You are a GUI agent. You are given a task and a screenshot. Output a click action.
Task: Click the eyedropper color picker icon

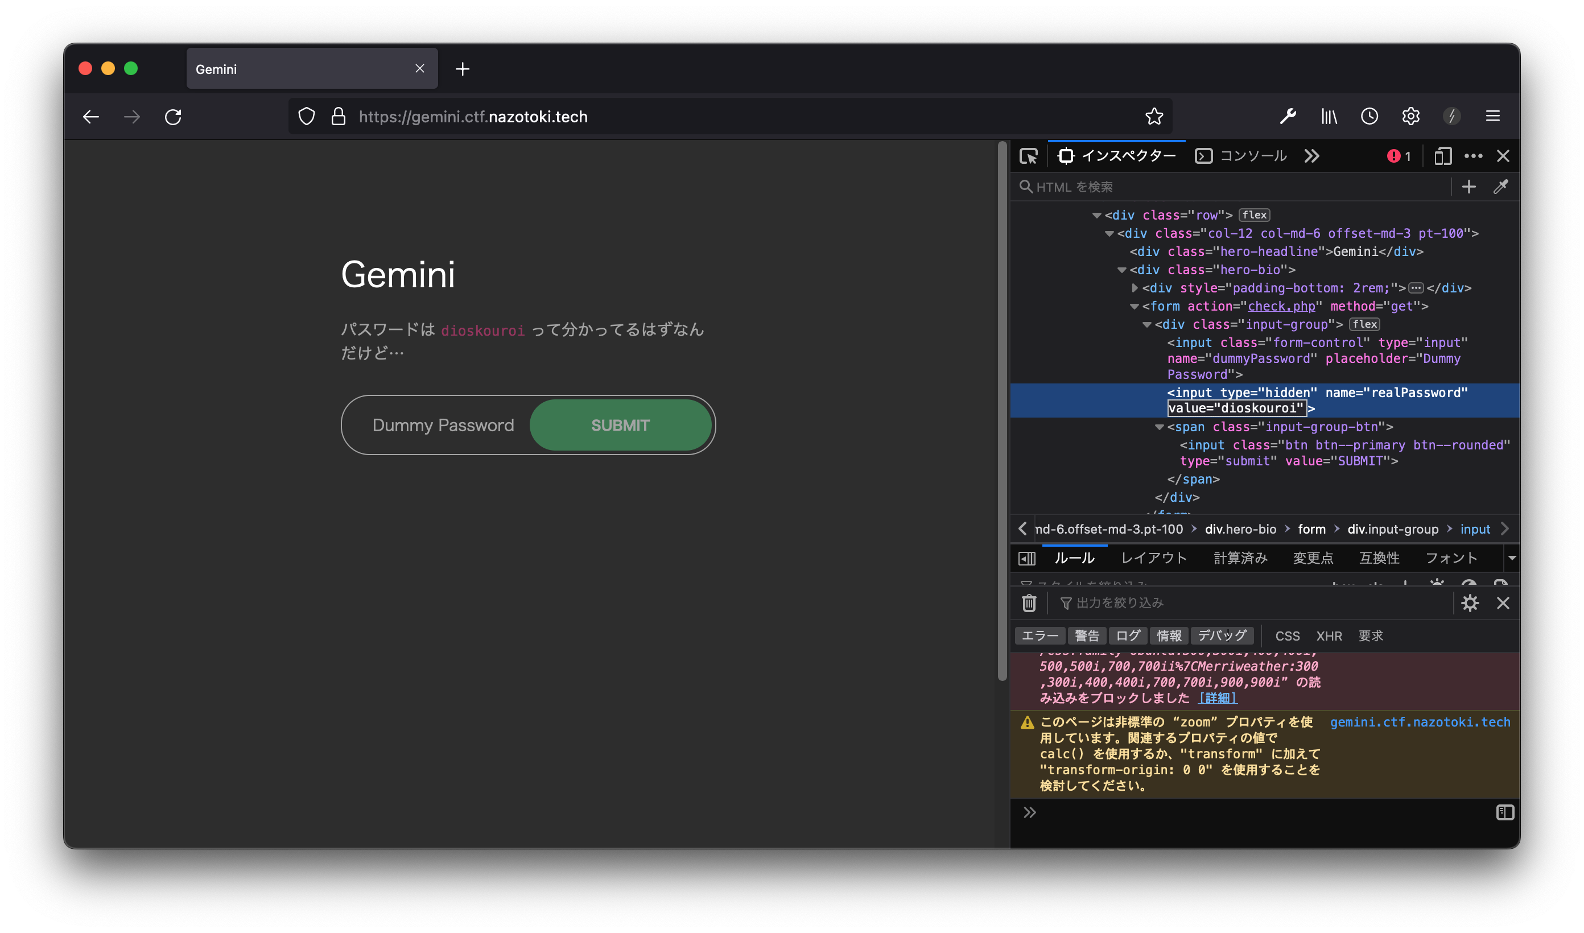1500,187
